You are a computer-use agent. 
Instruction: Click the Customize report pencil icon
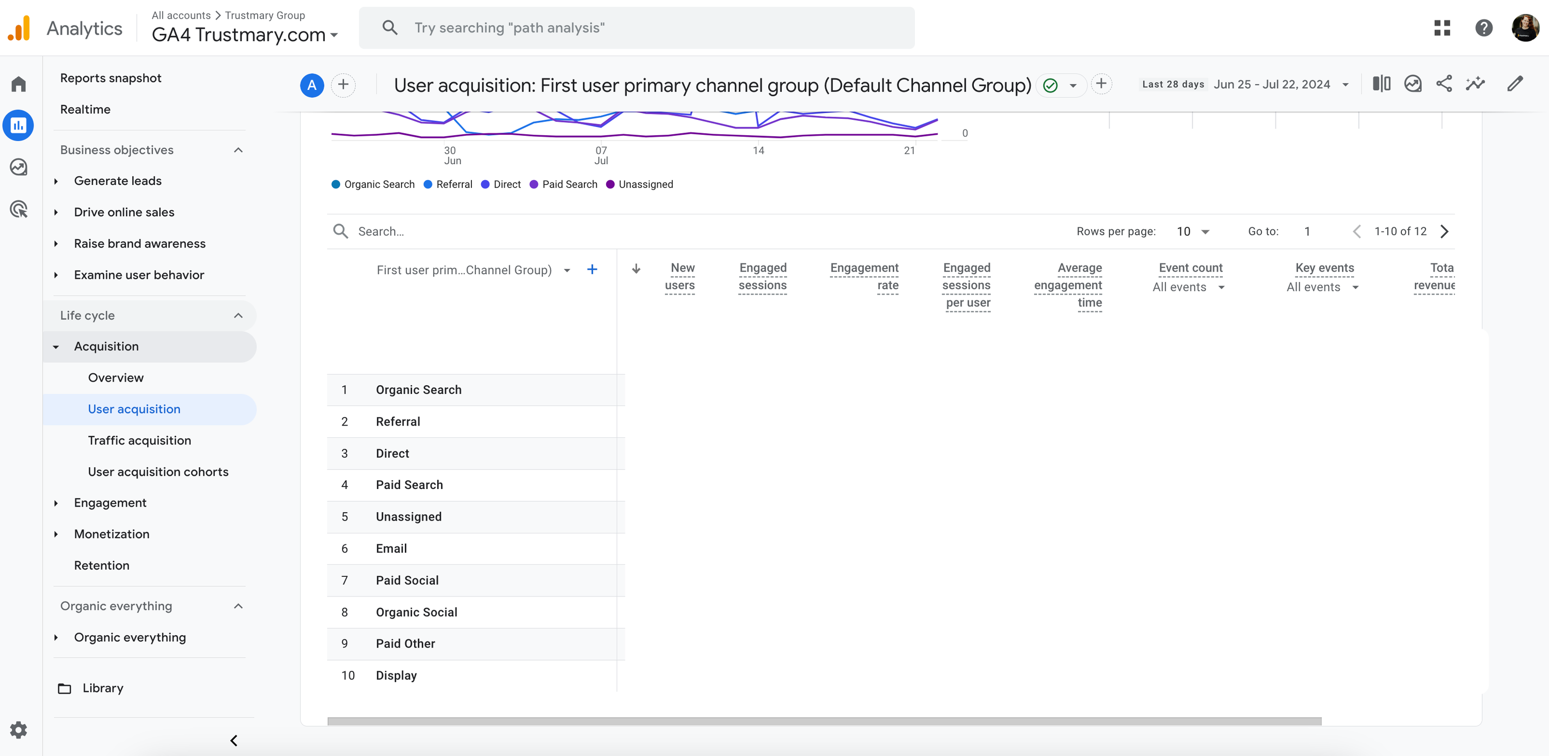click(x=1515, y=84)
